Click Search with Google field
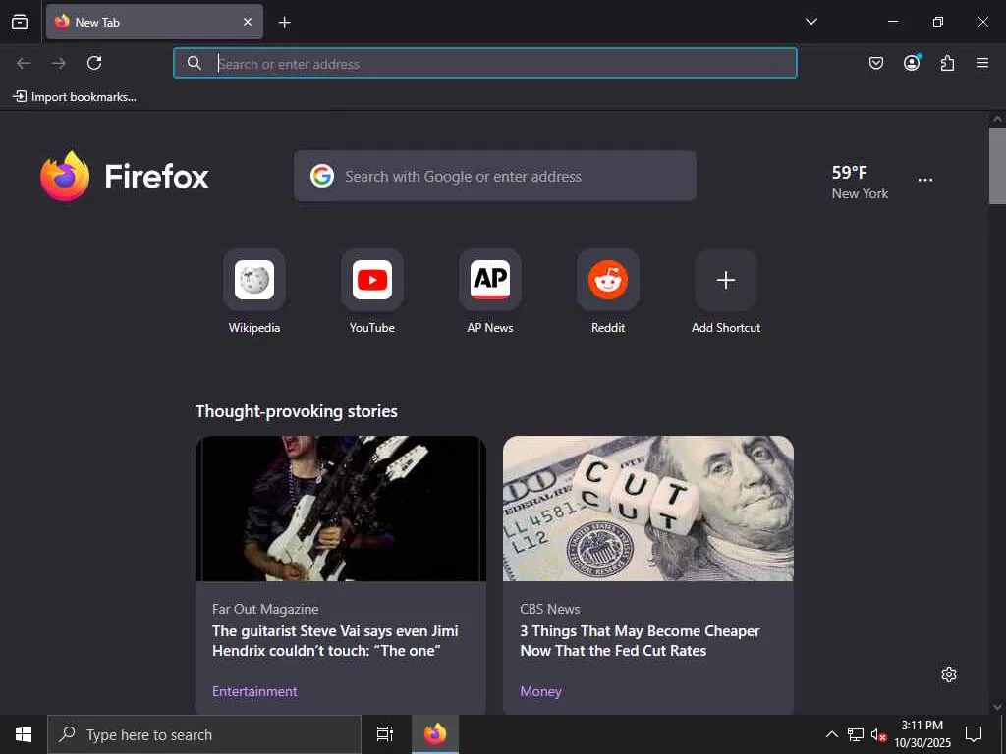The height and width of the screenshot is (754, 1006). tap(495, 176)
